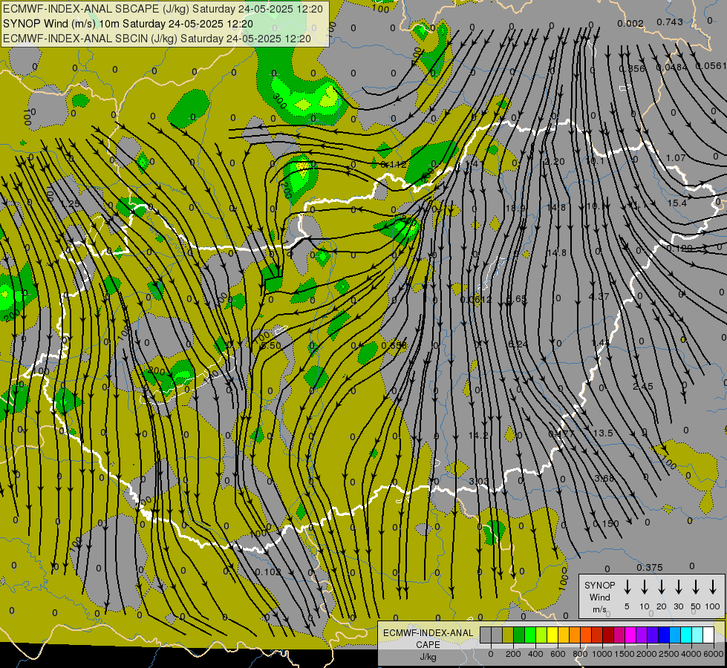727x668 pixels.
Task: Click the 18.9 value on the map
Action: 515,208
